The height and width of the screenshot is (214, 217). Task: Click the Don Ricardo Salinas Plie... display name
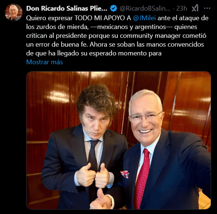(x=67, y=8)
